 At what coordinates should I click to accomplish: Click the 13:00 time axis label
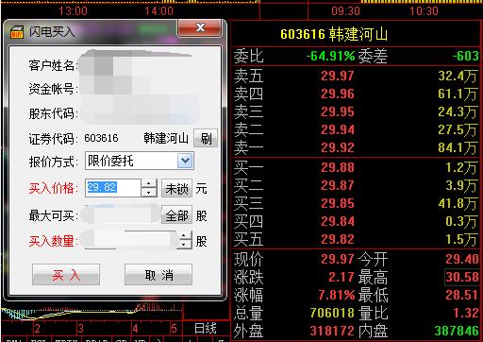pos(73,11)
